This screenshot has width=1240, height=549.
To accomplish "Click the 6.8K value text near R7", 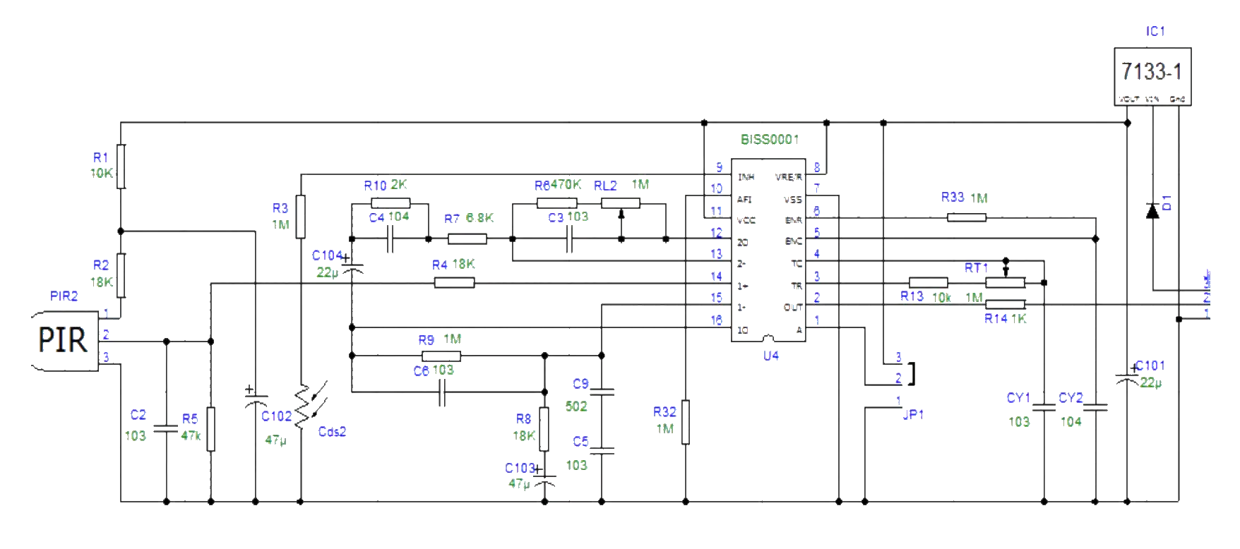I will point(479,217).
